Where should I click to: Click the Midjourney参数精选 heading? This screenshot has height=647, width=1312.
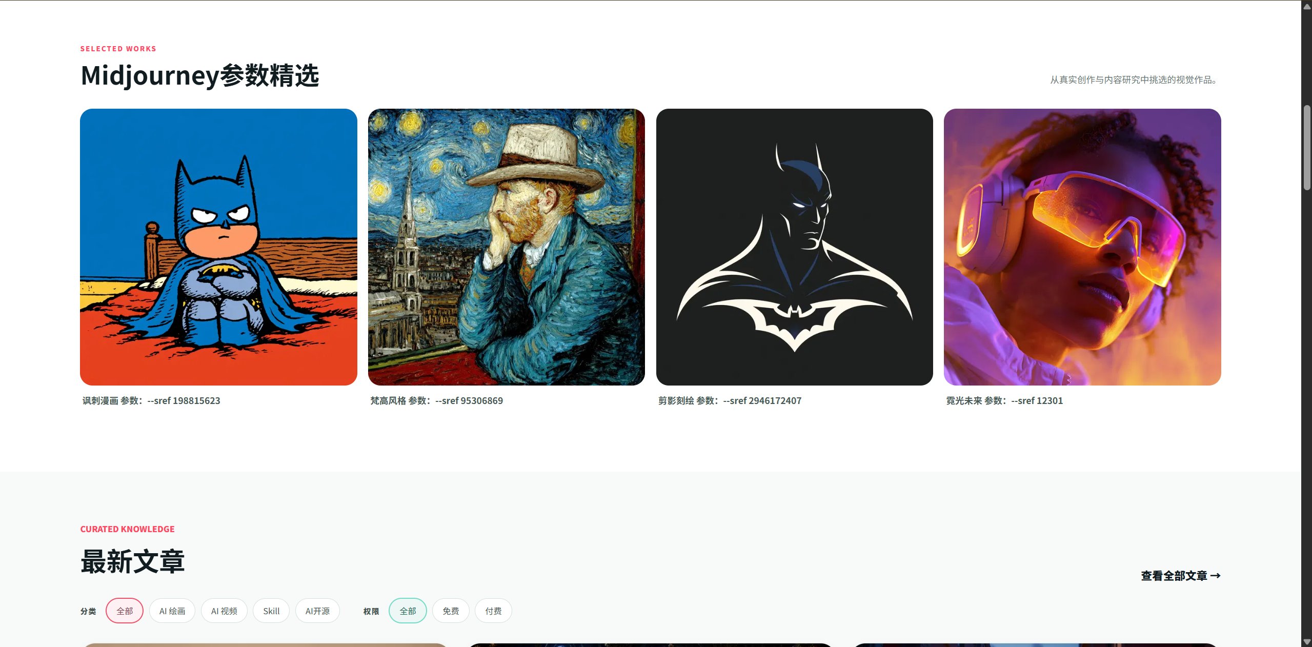click(200, 75)
